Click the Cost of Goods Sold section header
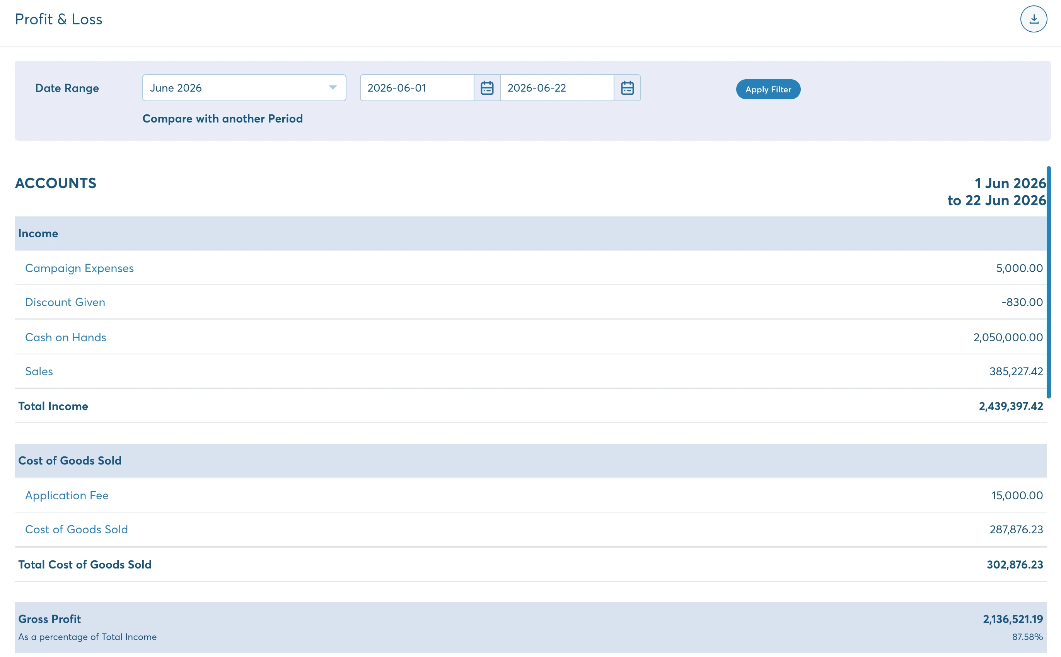The height and width of the screenshot is (657, 1061). [530, 460]
